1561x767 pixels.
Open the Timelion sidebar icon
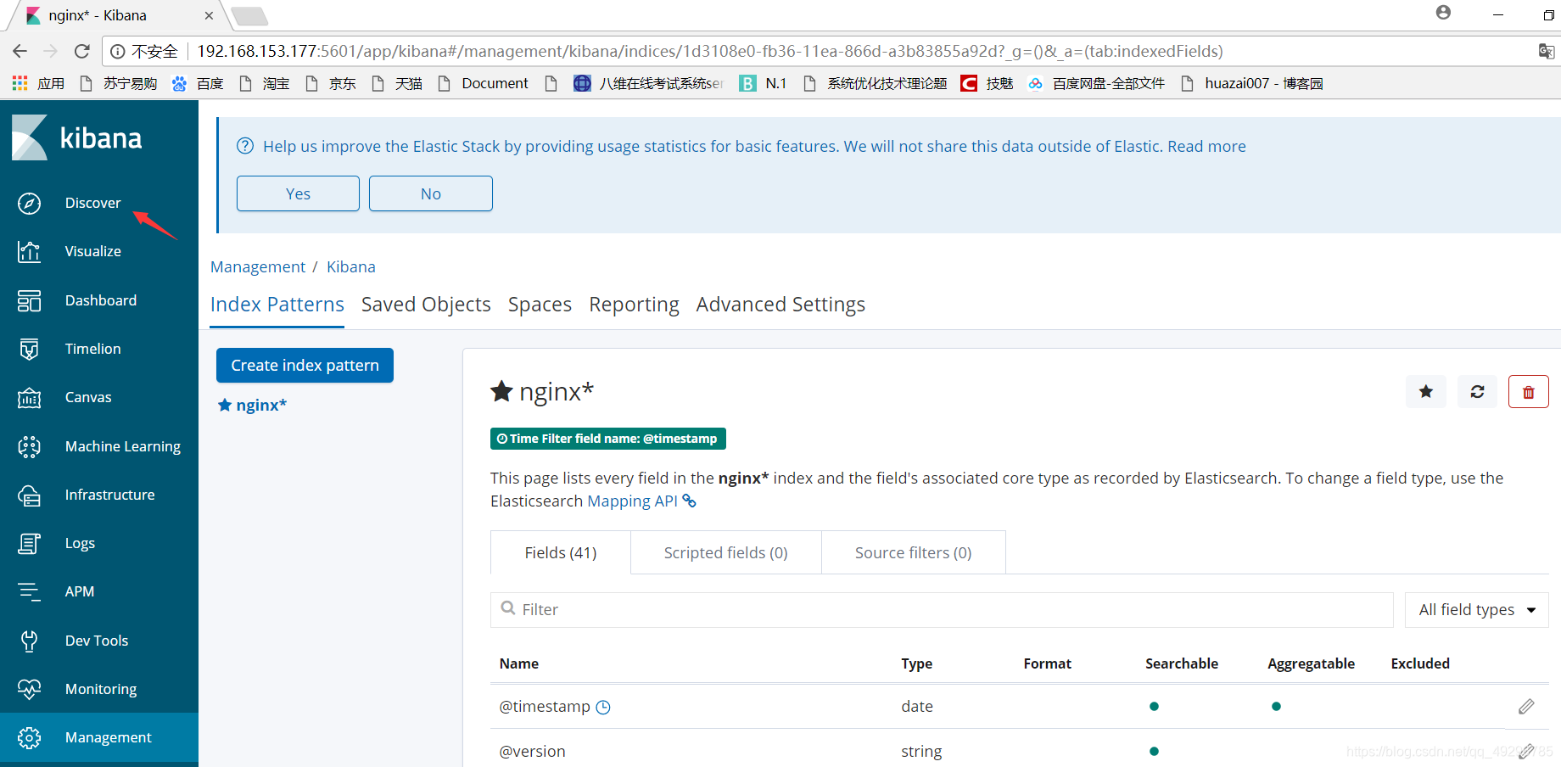pos(29,349)
